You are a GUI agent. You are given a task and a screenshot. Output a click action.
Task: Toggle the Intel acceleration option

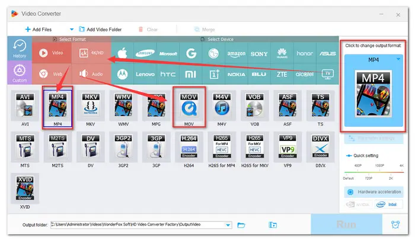pos(388,204)
